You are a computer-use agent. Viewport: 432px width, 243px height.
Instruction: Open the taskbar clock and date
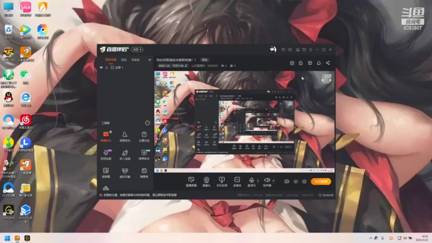click(x=422, y=238)
